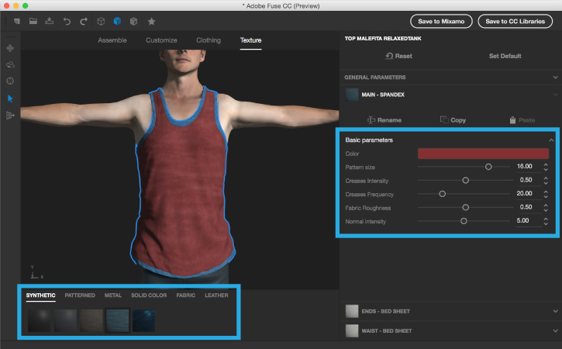The width and height of the screenshot is (562, 349).
Task: Click the bottom sidebar icon below the arrow tool
Action: 10,115
